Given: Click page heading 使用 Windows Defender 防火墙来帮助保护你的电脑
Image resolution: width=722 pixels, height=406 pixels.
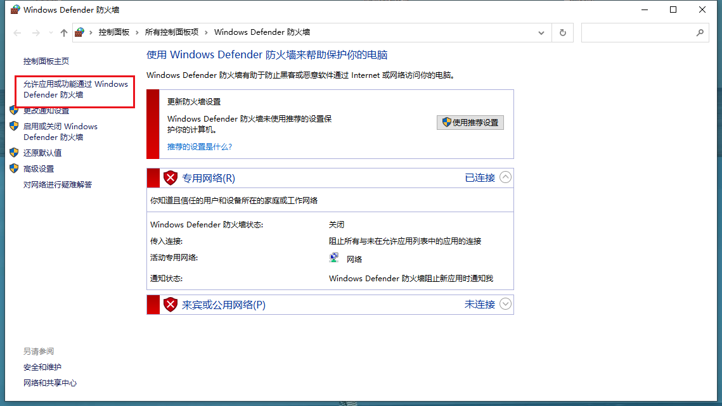Looking at the screenshot, I should [x=267, y=54].
